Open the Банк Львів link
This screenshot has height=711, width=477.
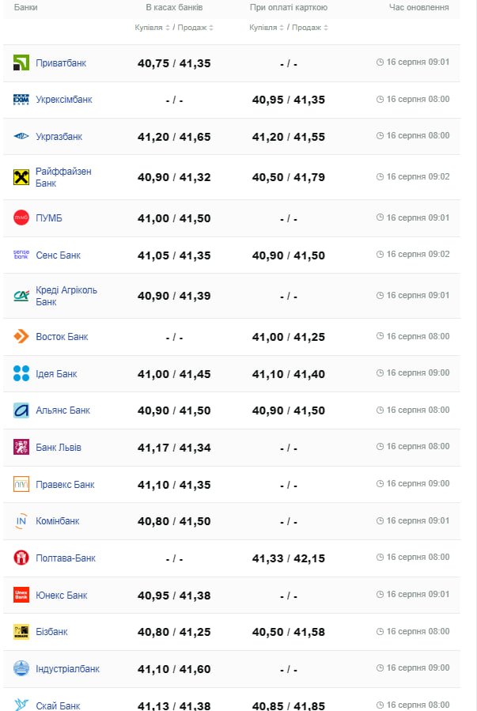59,448
